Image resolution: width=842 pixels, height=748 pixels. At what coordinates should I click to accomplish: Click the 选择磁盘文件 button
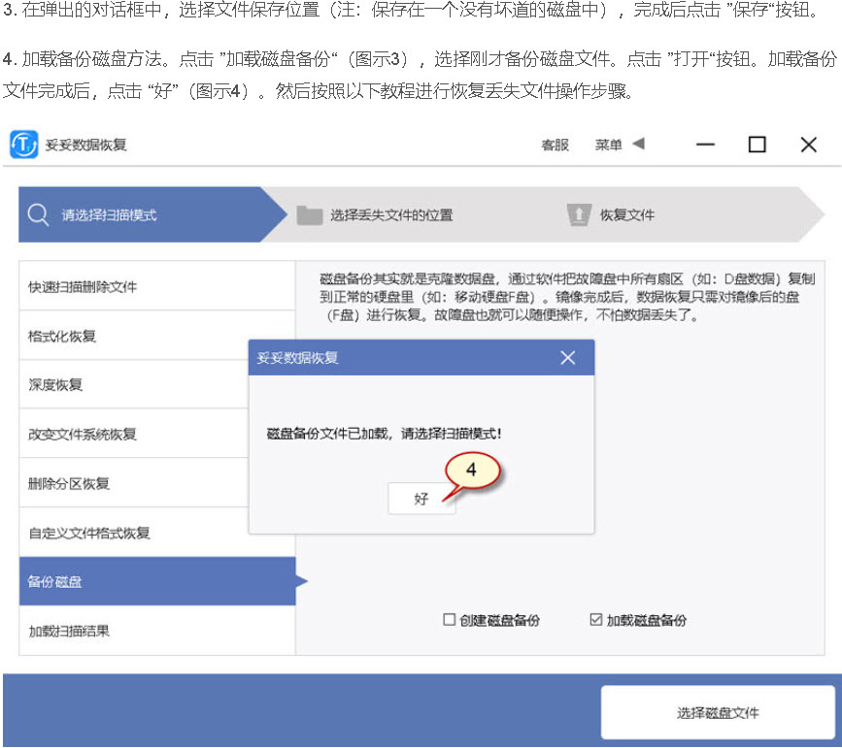pyautogui.click(x=718, y=712)
